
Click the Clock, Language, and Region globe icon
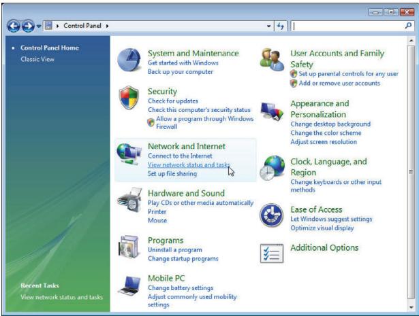(x=272, y=168)
